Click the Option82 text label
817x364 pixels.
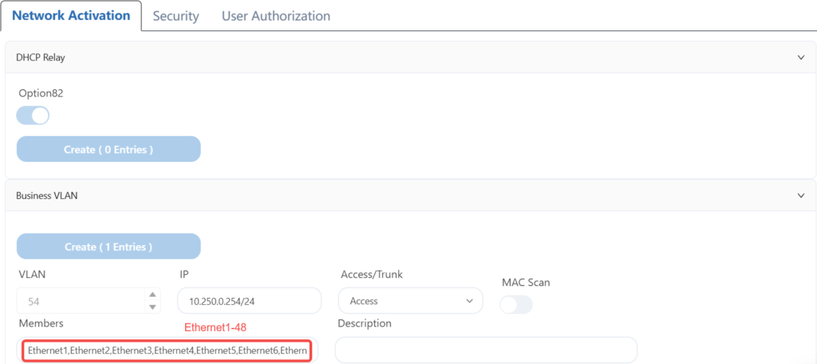[x=40, y=93]
